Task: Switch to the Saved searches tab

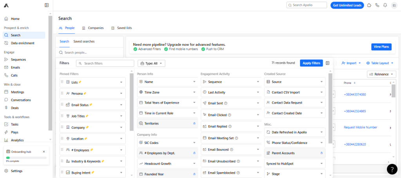Action: click(x=84, y=41)
